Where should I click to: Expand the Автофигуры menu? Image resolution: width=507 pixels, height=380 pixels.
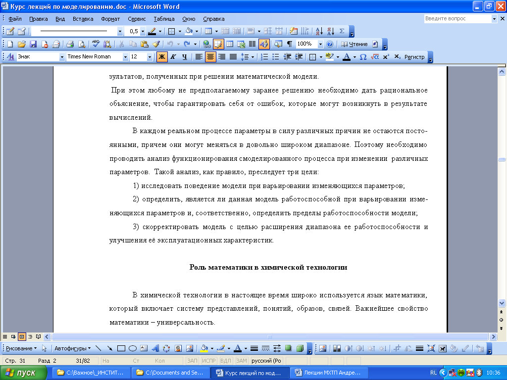pos(72,348)
